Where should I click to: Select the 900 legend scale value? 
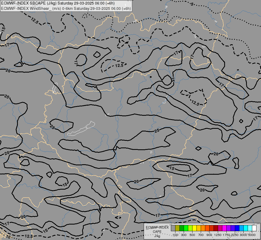pos(209,235)
